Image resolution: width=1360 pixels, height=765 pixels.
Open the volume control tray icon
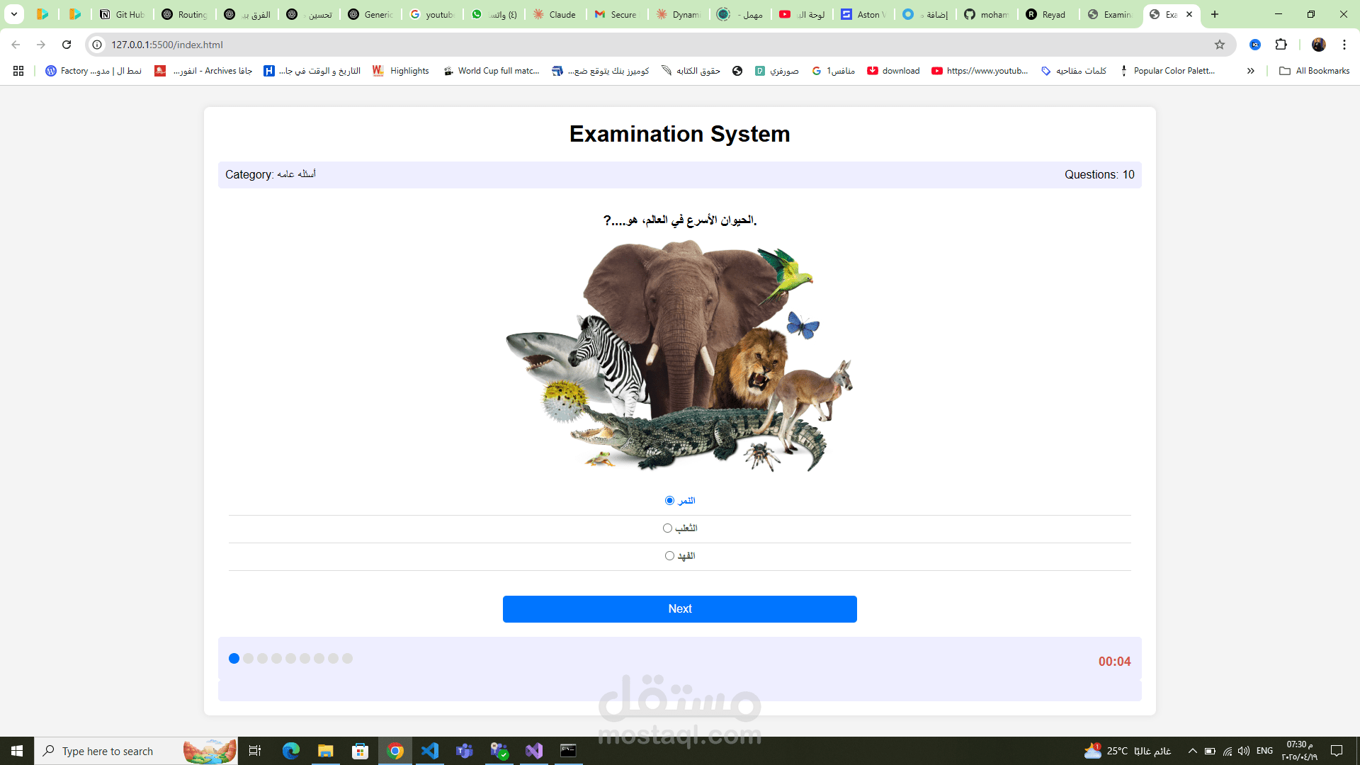[x=1244, y=751]
